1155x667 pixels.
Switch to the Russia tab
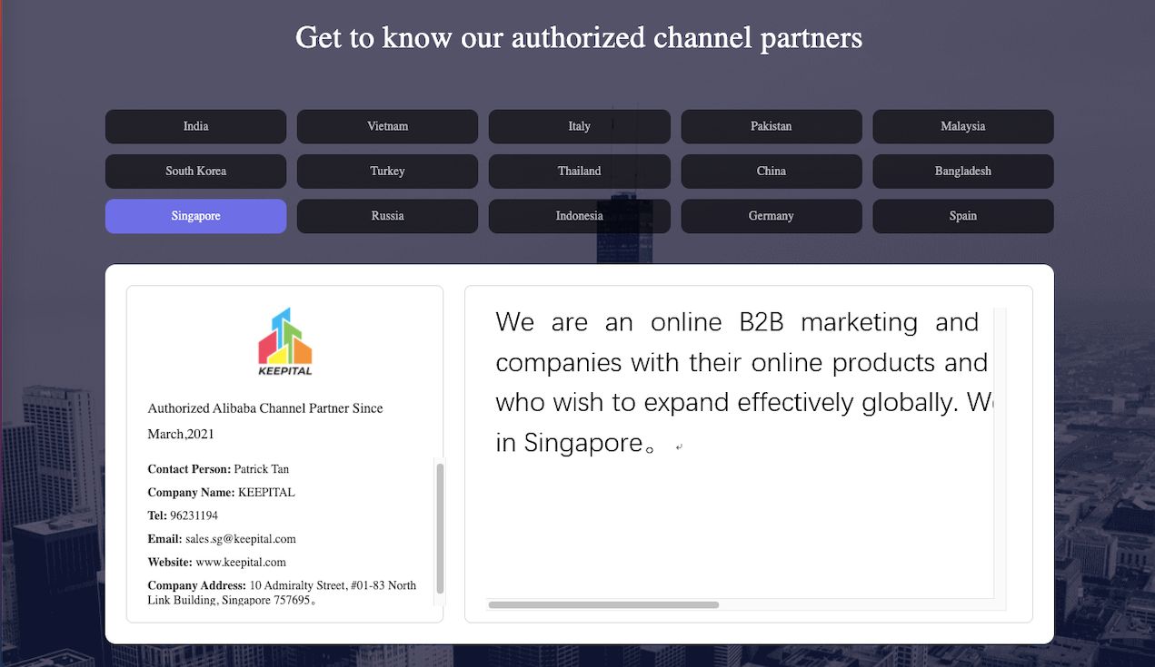pos(387,216)
